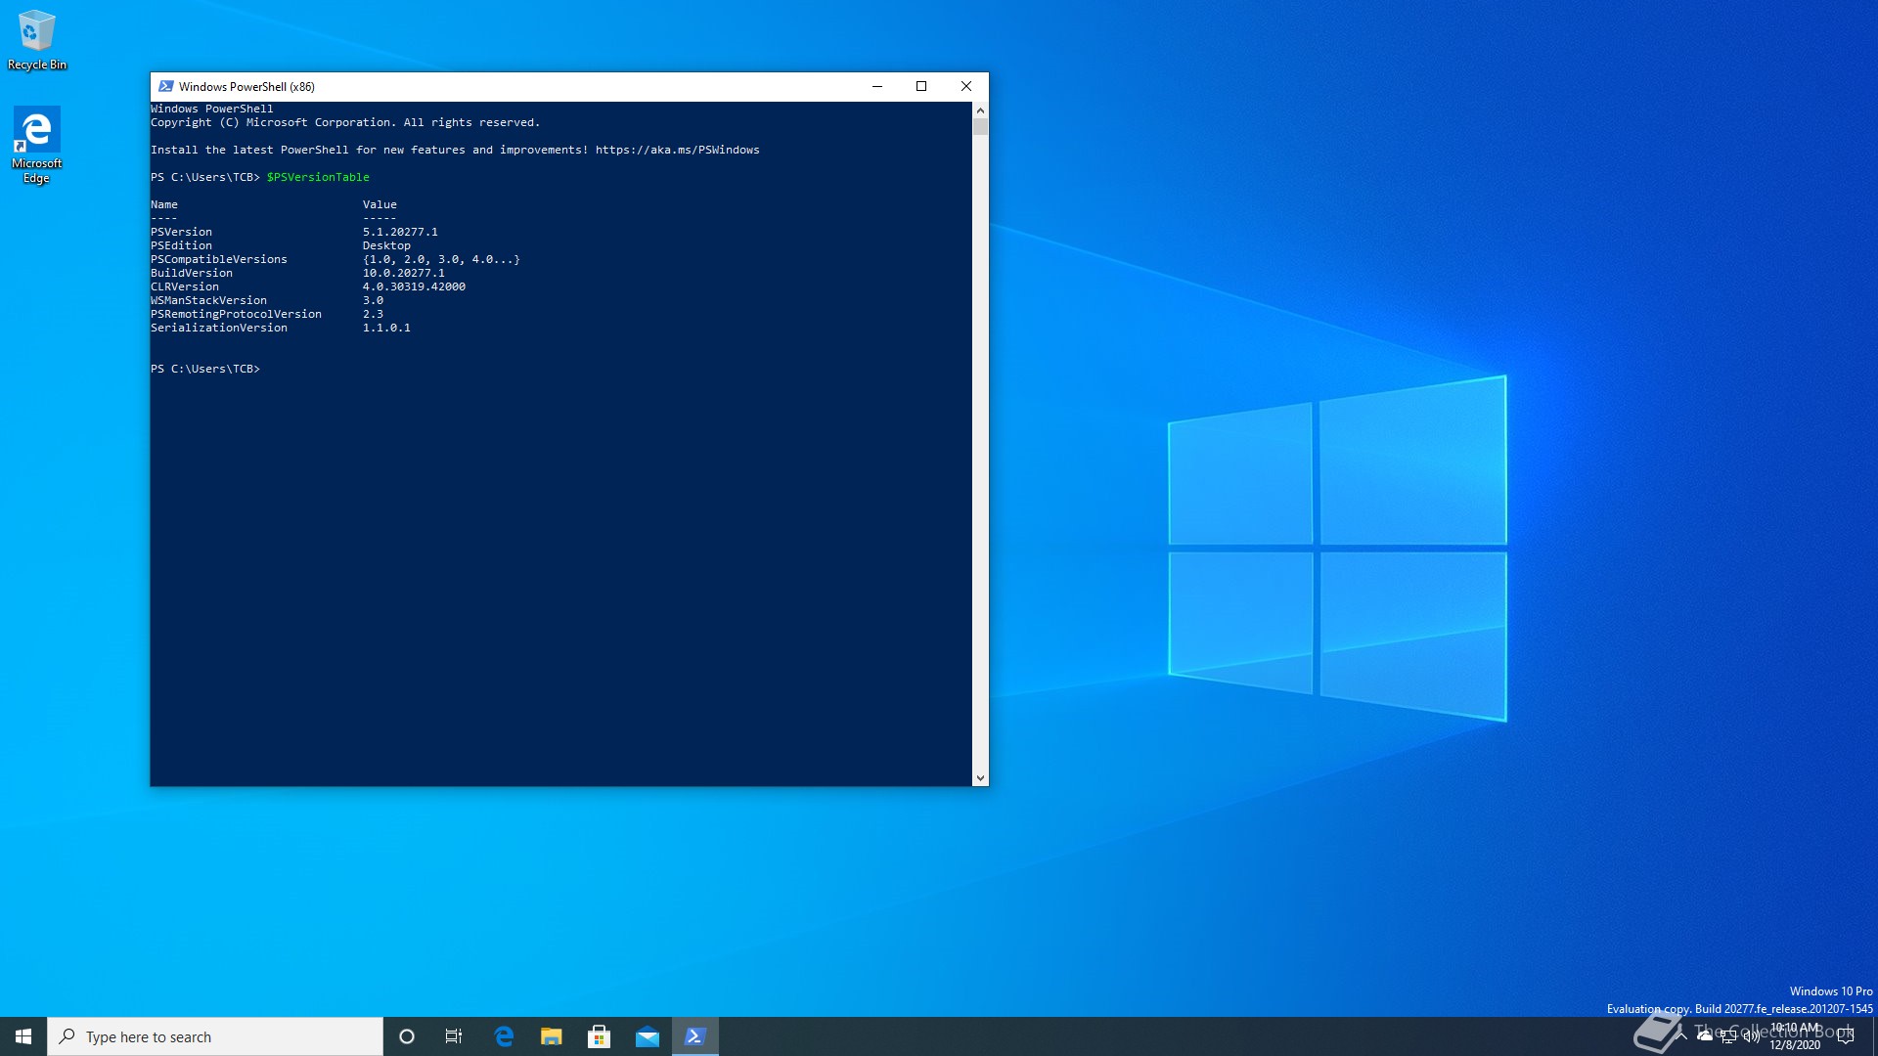Screen dimensions: 1878x1056
Task: Click the PowerShell scrollbar down arrow
Action: [x=980, y=778]
